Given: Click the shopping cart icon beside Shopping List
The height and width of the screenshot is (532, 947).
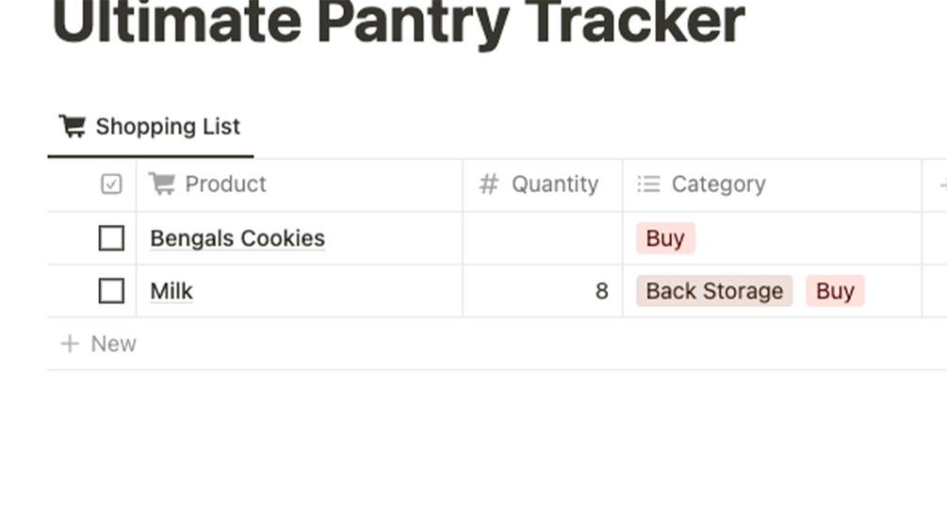Looking at the screenshot, I should 72,126.
